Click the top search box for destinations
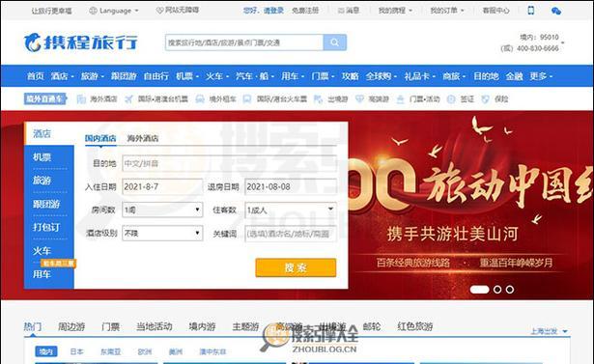594x364 pixels. pos(244,42)
